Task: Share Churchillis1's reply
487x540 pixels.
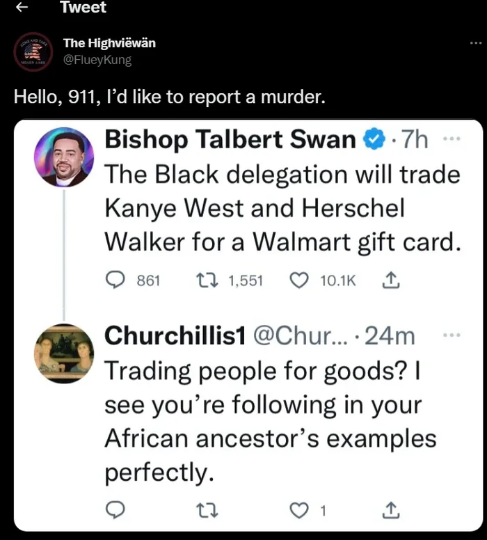Action: [391, 510]
